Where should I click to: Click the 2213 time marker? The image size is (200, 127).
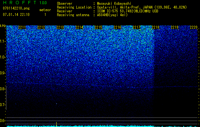coord(60,27)
